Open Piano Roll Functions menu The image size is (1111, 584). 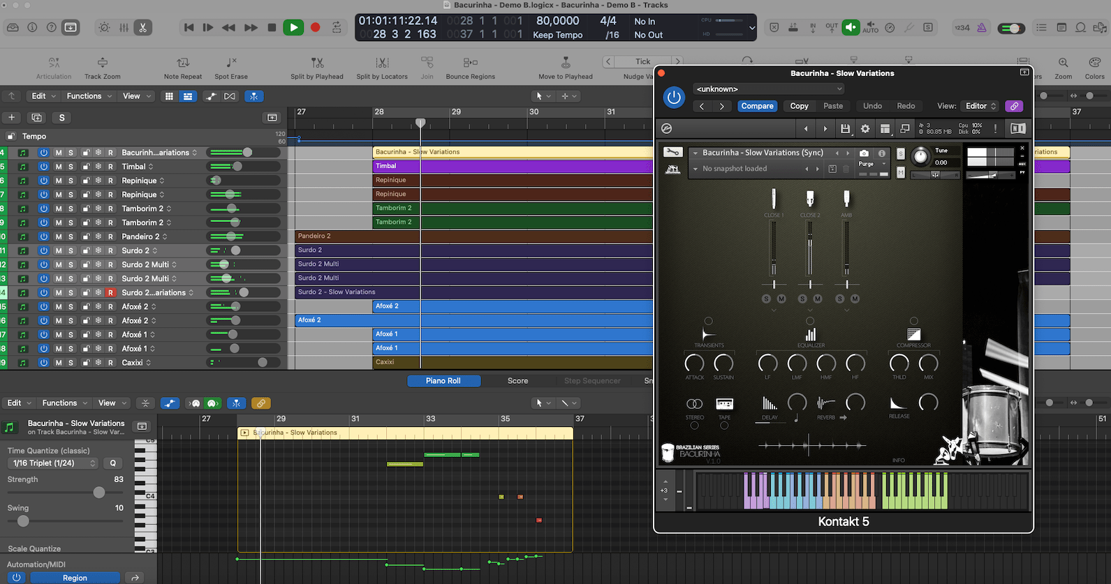[x=64, y=403]
